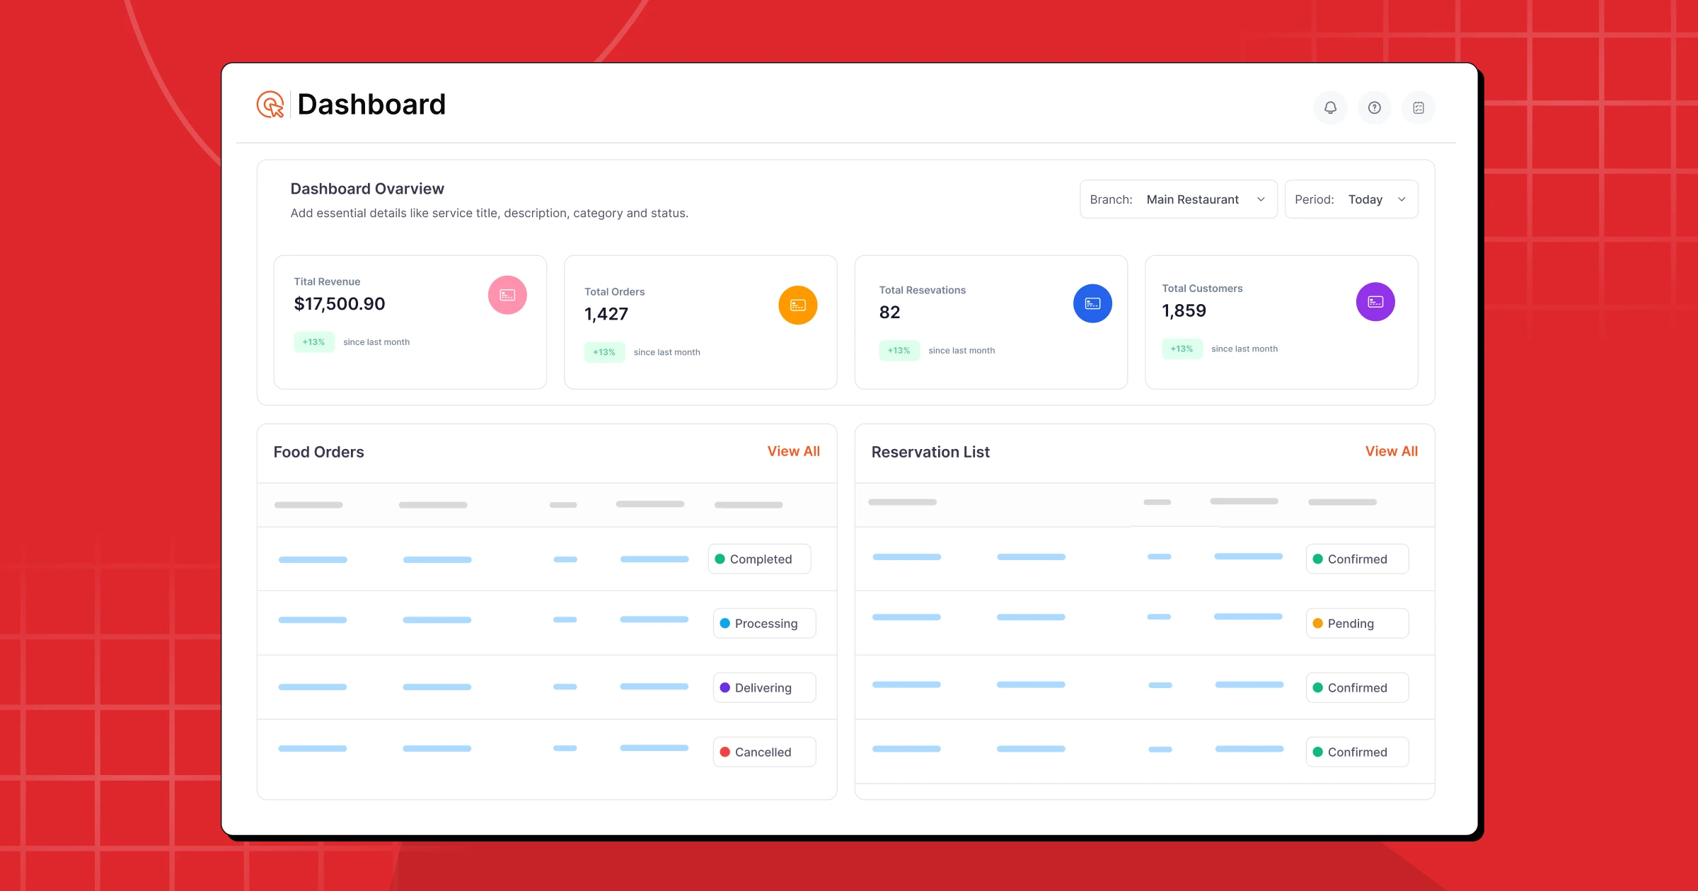
Task: Click the blue Total Reservations card icon
Action: point(1092,303)
